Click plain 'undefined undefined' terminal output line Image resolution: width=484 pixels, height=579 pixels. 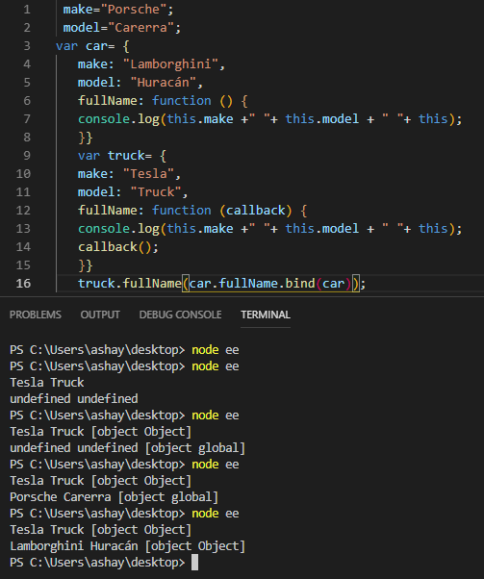coord(74,399)
